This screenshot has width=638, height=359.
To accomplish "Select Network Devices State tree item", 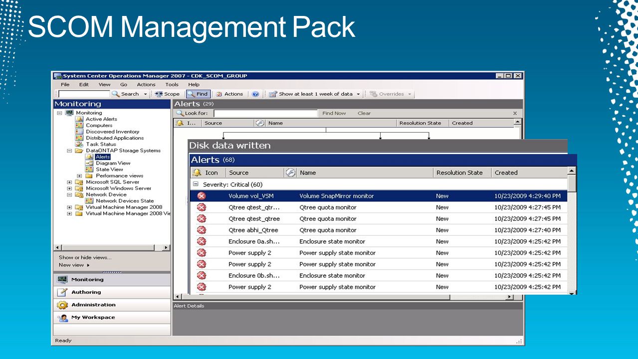I will pyautogui.click(x=125, y=201).
